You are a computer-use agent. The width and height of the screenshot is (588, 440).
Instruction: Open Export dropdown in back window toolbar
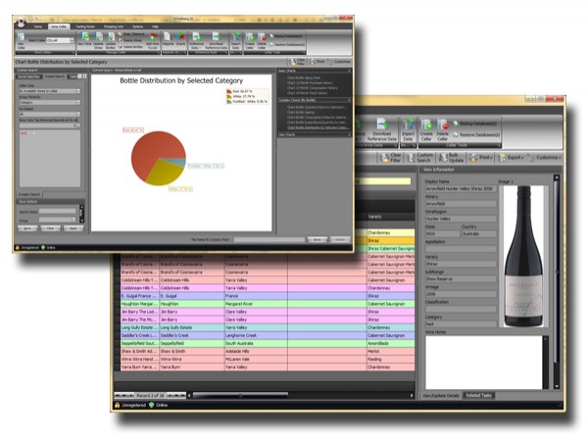click(x=510, y=158)
